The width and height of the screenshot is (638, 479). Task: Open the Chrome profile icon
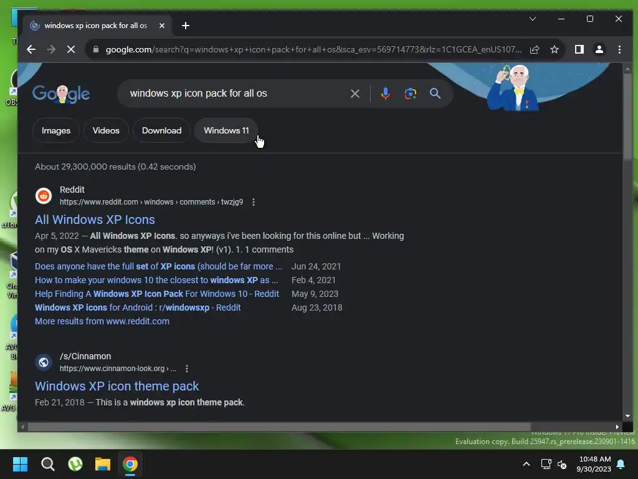pyautogui.click(x=599, y=50)
